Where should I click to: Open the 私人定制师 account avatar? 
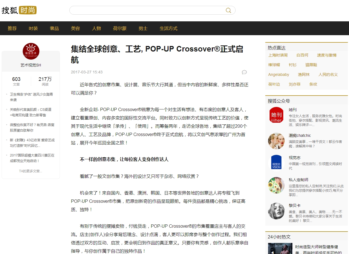point(276,185)
